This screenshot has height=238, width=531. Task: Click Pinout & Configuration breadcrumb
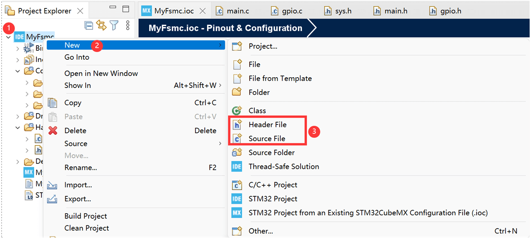tap(226, 28)
